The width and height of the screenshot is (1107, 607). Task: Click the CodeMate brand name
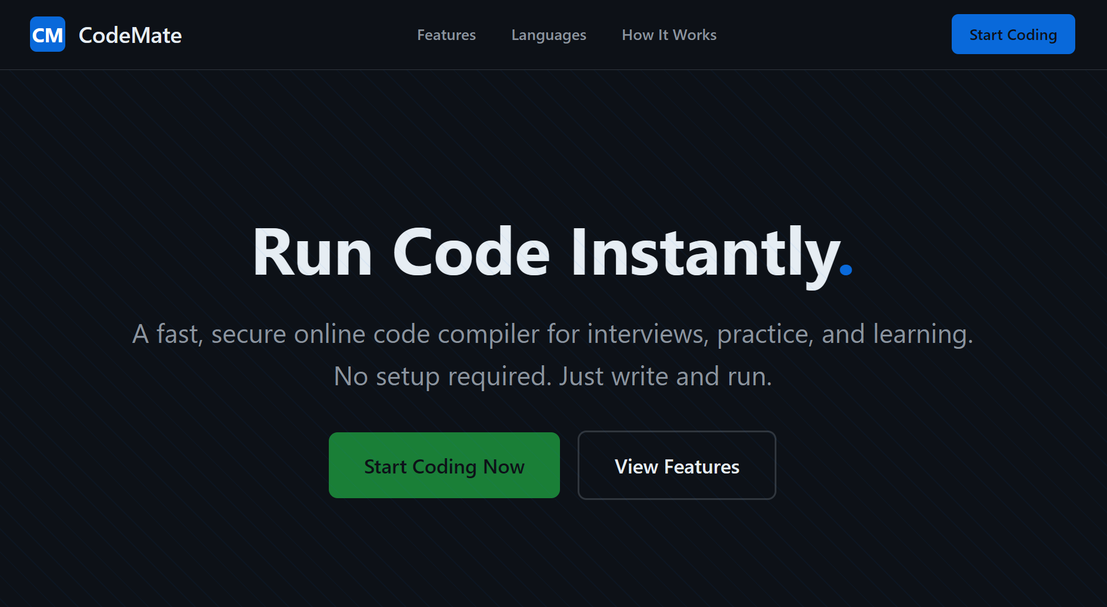[x=130, y=35]
